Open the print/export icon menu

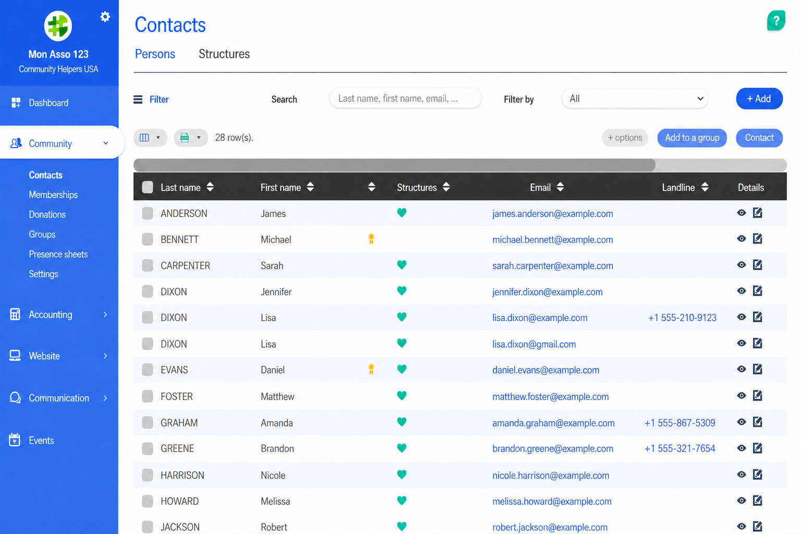[x=190, y=138]
